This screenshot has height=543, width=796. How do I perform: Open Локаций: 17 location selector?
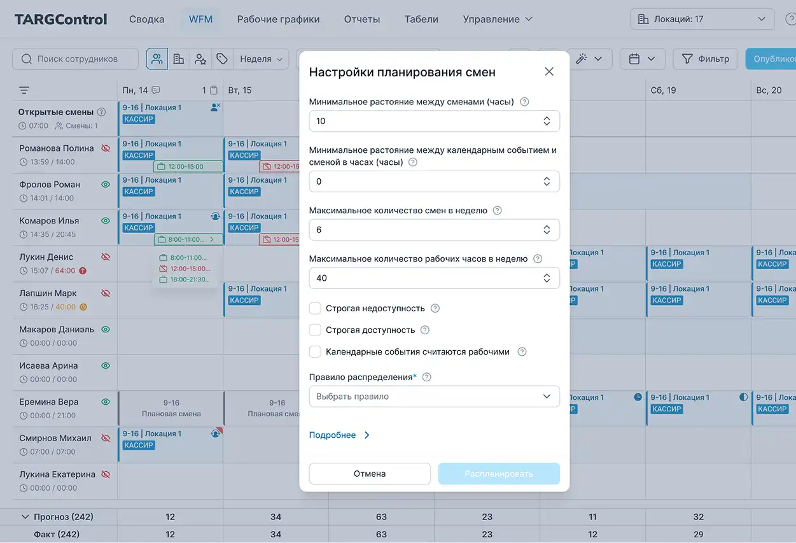click(x=702, y=19)
